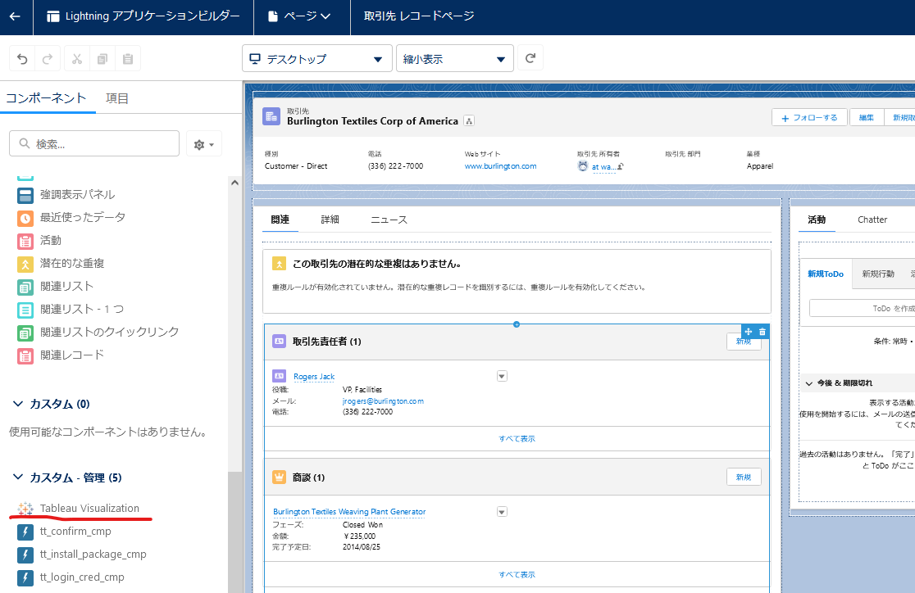
Task: Delete selected component with trash icon
Action: pyautogui.click(x=762, y=332)
